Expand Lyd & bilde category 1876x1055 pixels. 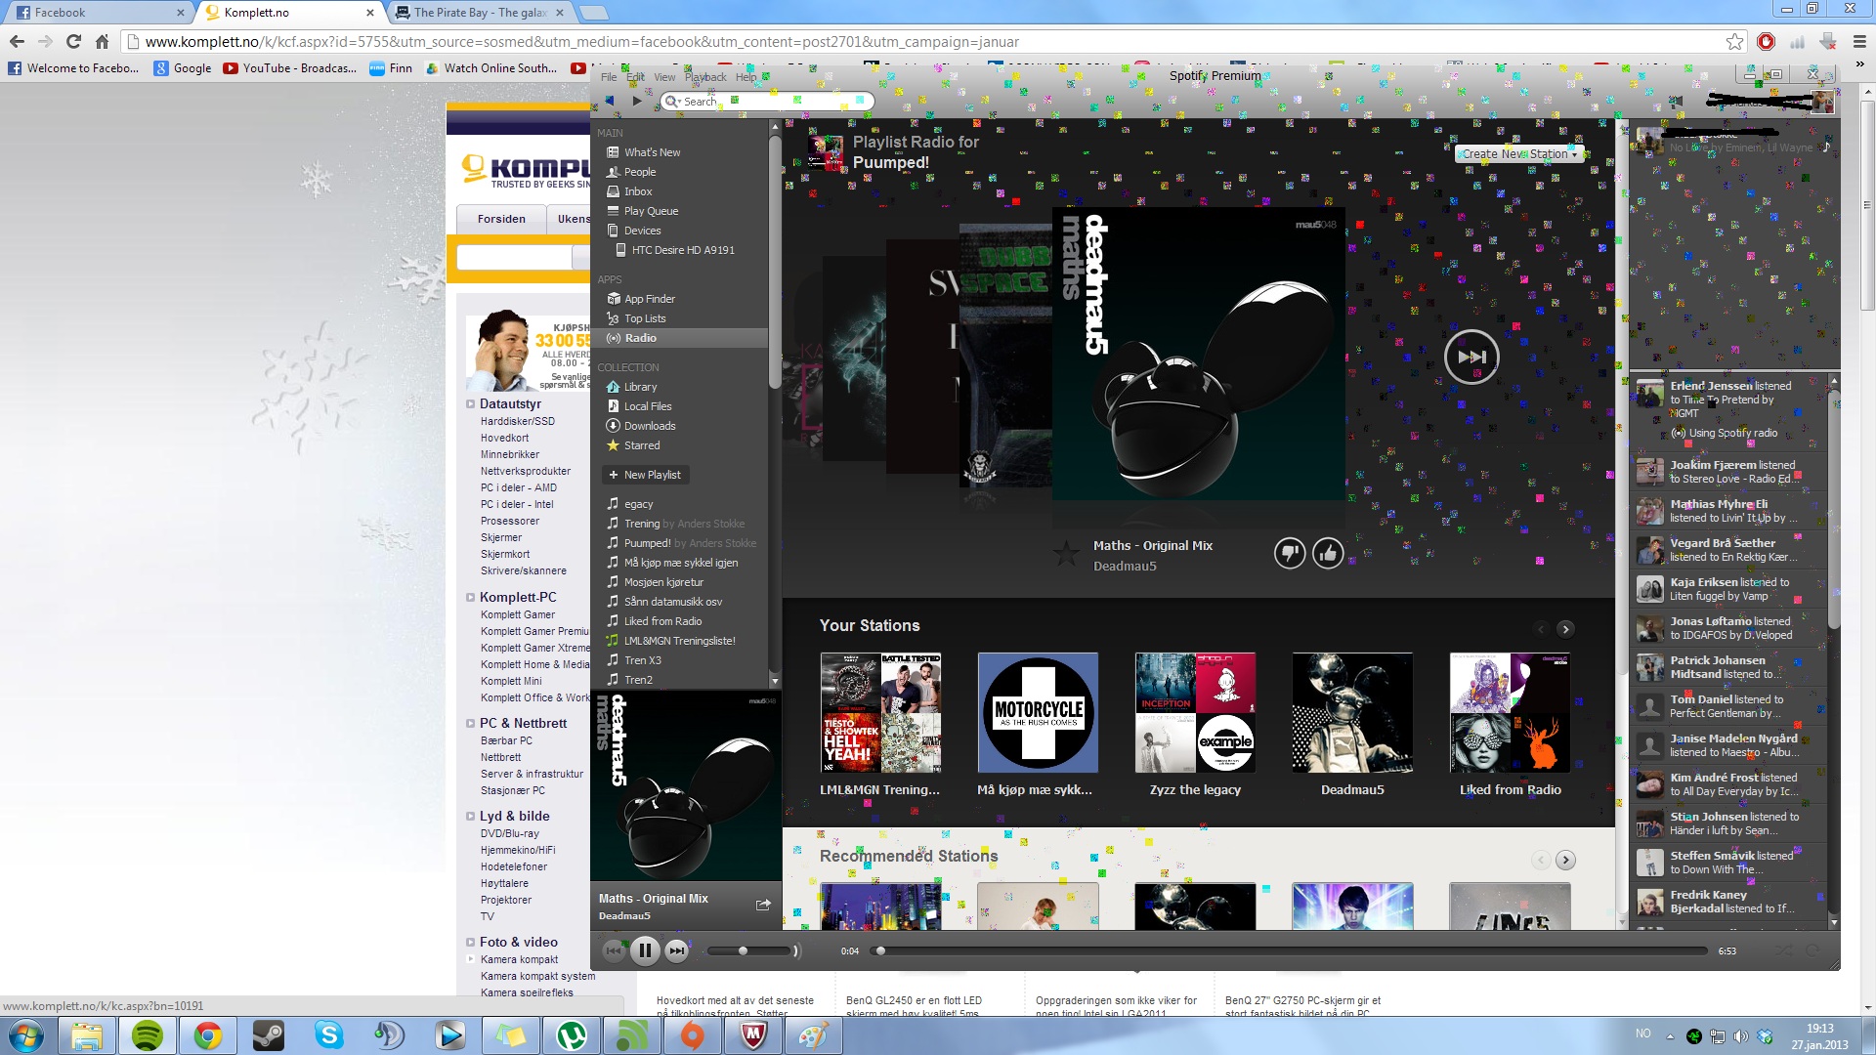pyautogui.click(x=470, y=816)
